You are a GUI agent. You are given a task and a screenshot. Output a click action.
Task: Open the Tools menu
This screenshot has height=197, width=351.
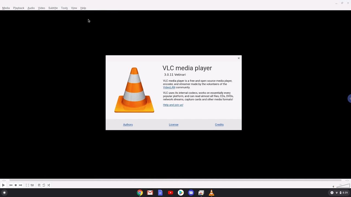click(x=64, y=8)
